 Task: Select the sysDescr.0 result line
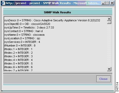point(52,20)
